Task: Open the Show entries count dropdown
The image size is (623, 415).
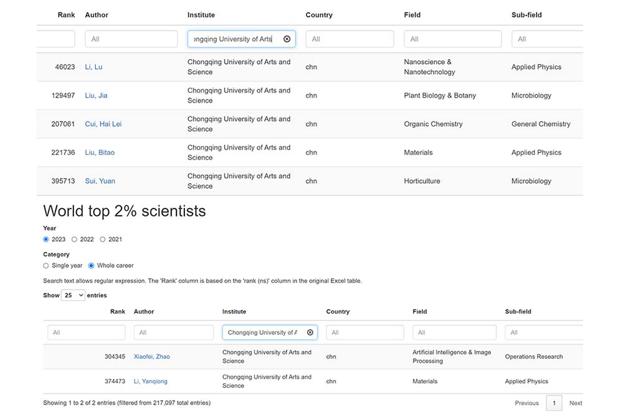Action: 73,296
